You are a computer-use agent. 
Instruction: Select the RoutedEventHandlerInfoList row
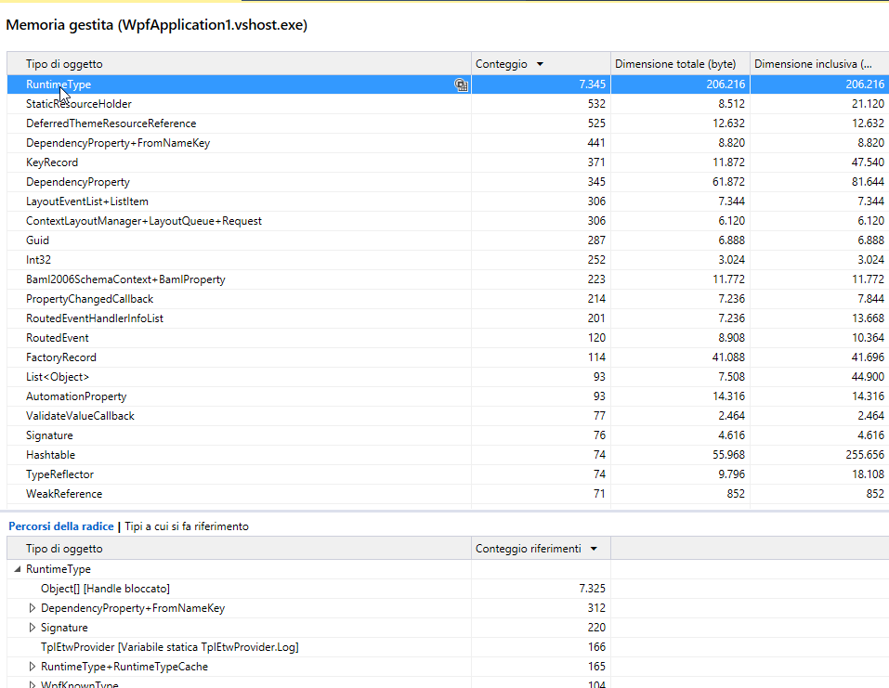(x=448, y=318)
